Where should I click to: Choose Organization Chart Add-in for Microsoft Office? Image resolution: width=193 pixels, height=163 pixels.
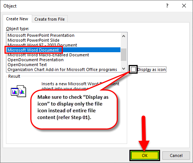(64, 69)
